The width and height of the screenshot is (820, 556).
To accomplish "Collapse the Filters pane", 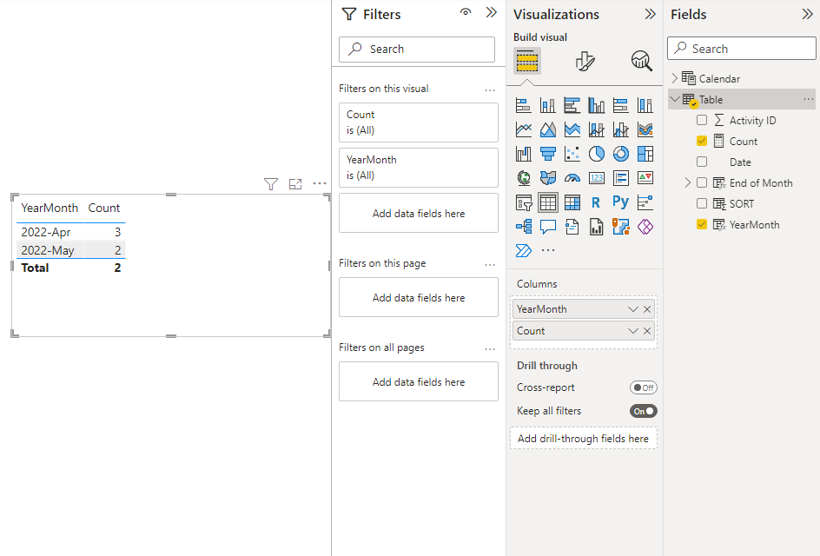I will pyautogui.click(x=491, y=12).
